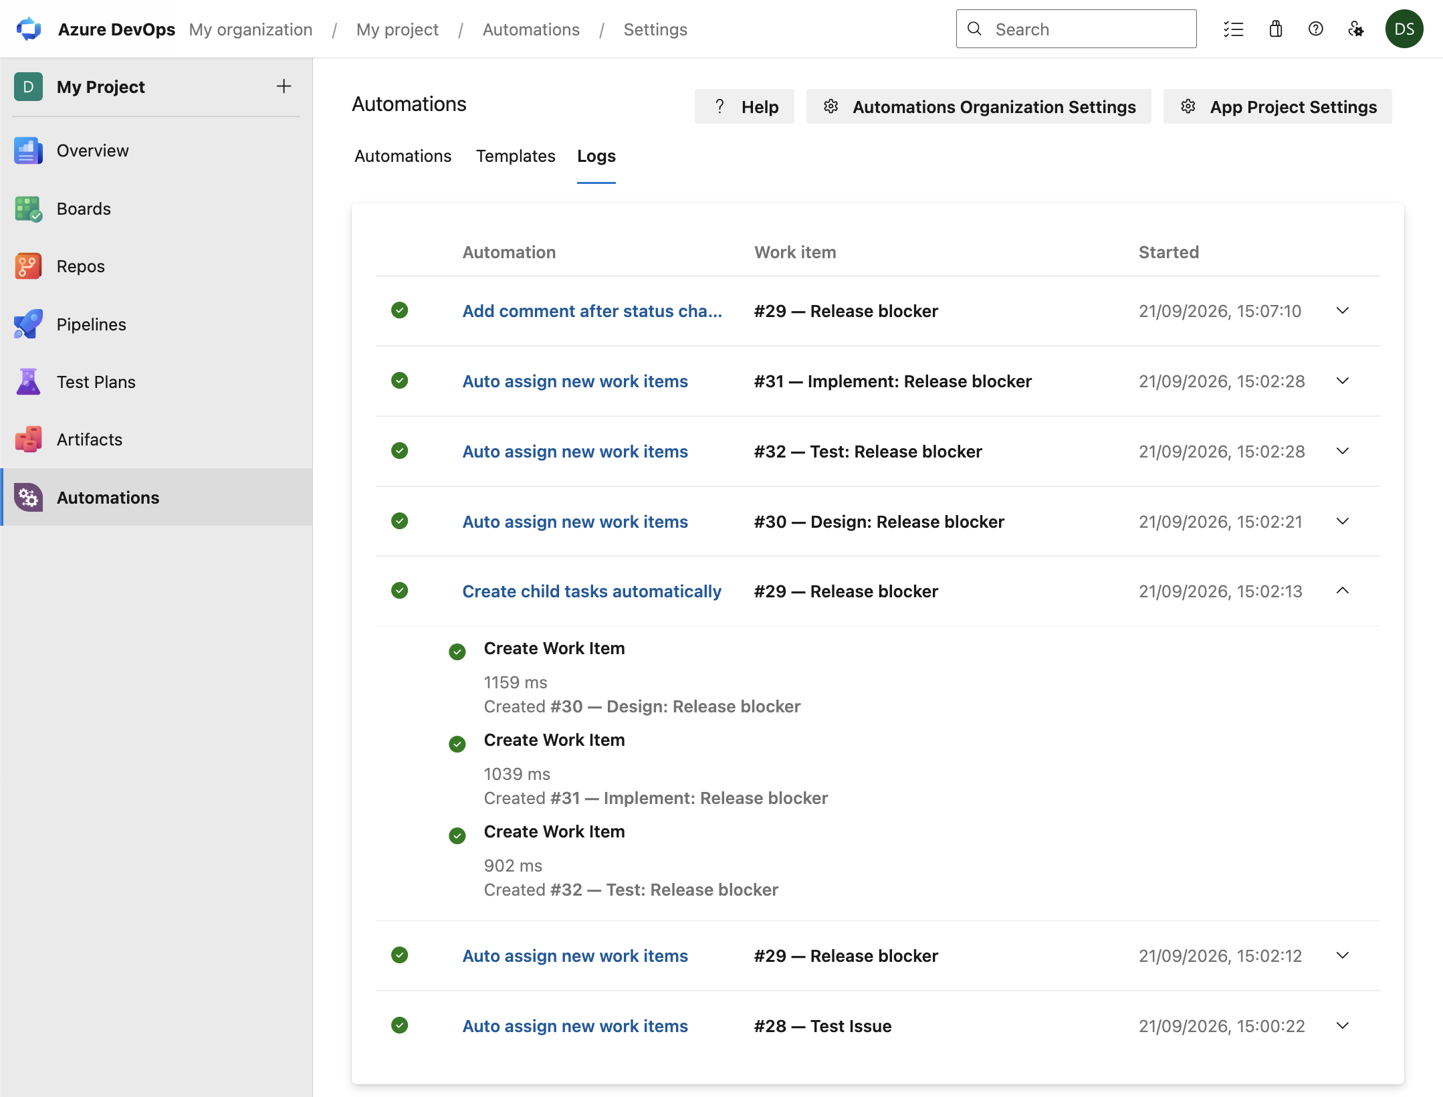
Task: Click Created #31 — Implement: Release blocker text
Action: (x=656, y=798)
